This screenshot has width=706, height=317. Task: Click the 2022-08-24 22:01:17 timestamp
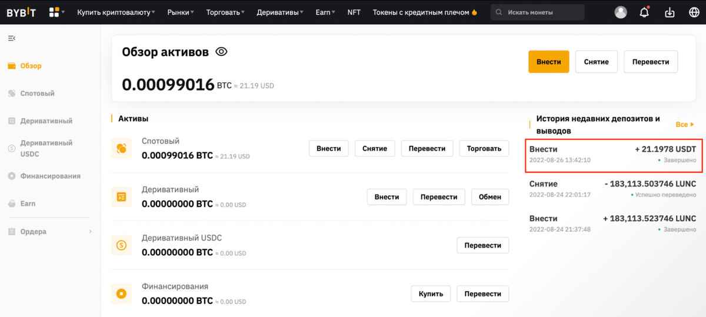560,194
